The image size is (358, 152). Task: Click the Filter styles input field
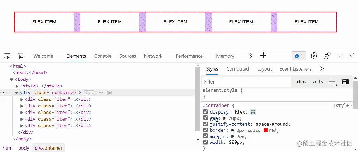pyautogui.click(x=246, y=82)
